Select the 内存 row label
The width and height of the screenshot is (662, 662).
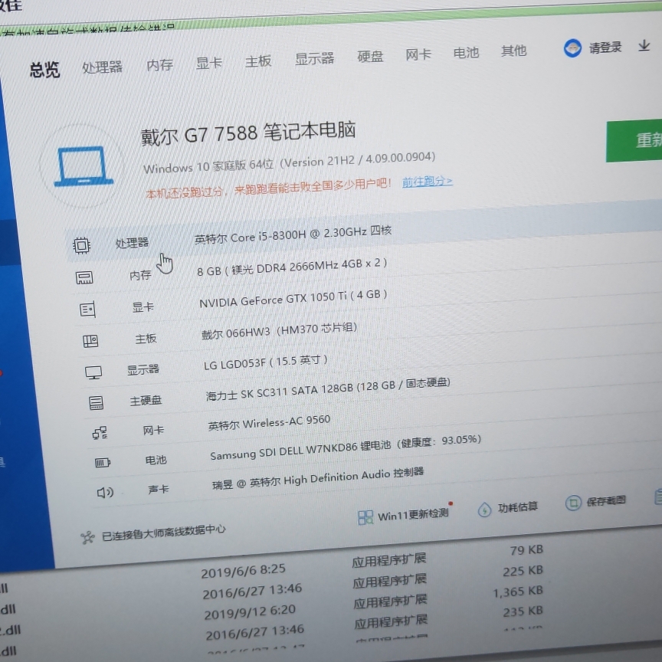[x=140, y=275]
